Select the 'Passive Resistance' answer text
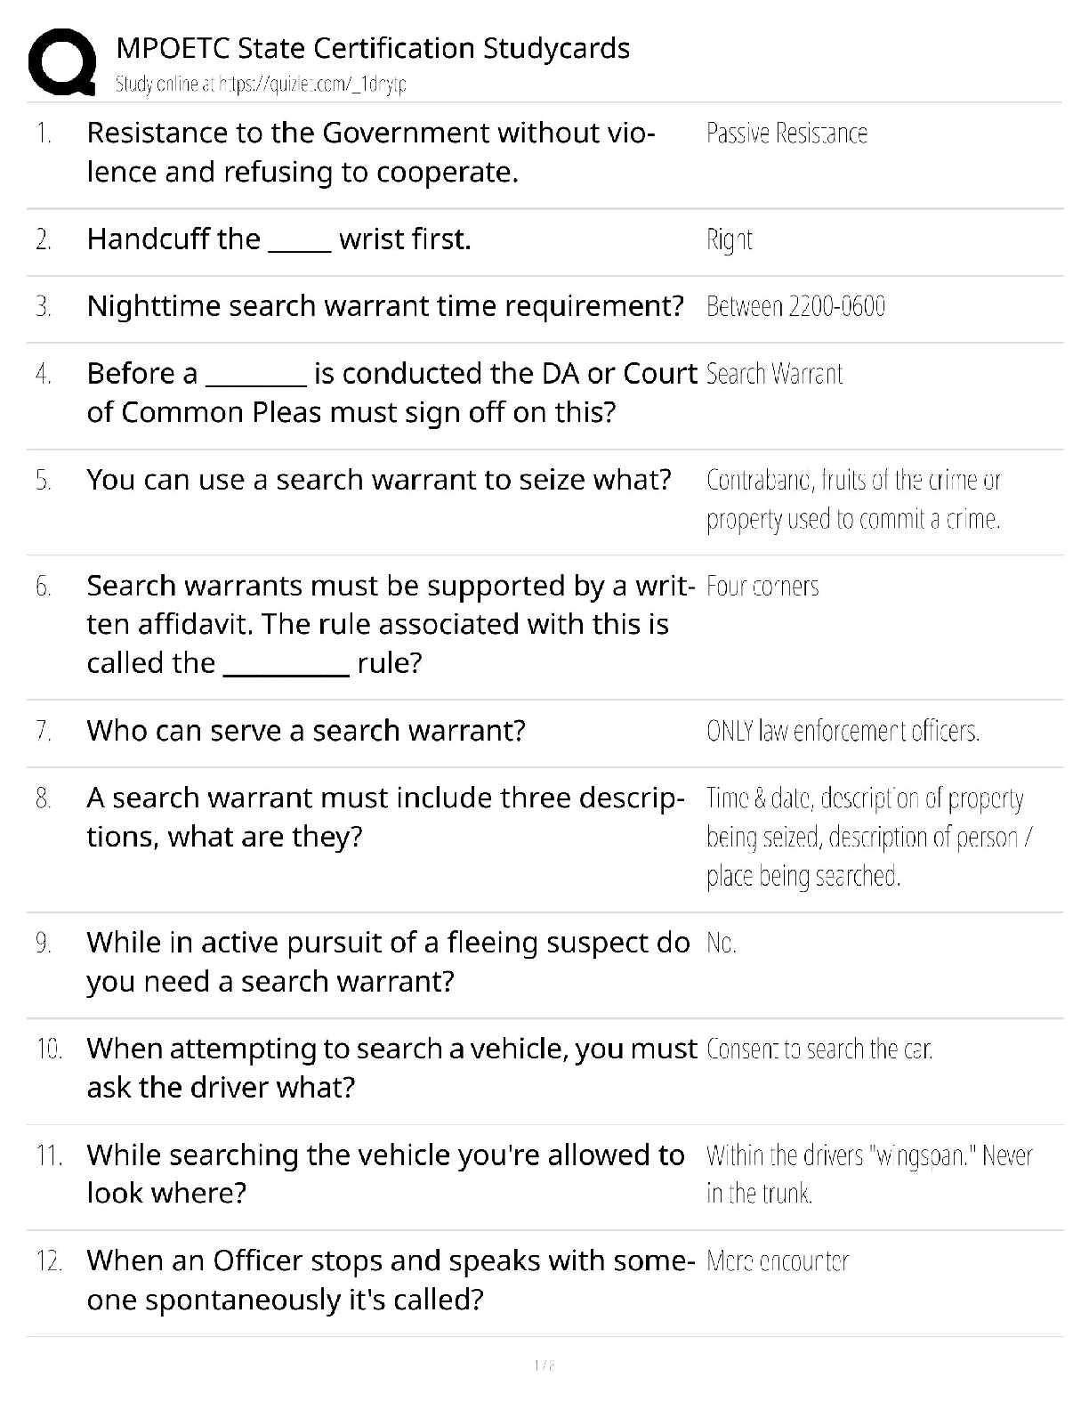Screen dimensions: 1089x1410 [786, 134]
